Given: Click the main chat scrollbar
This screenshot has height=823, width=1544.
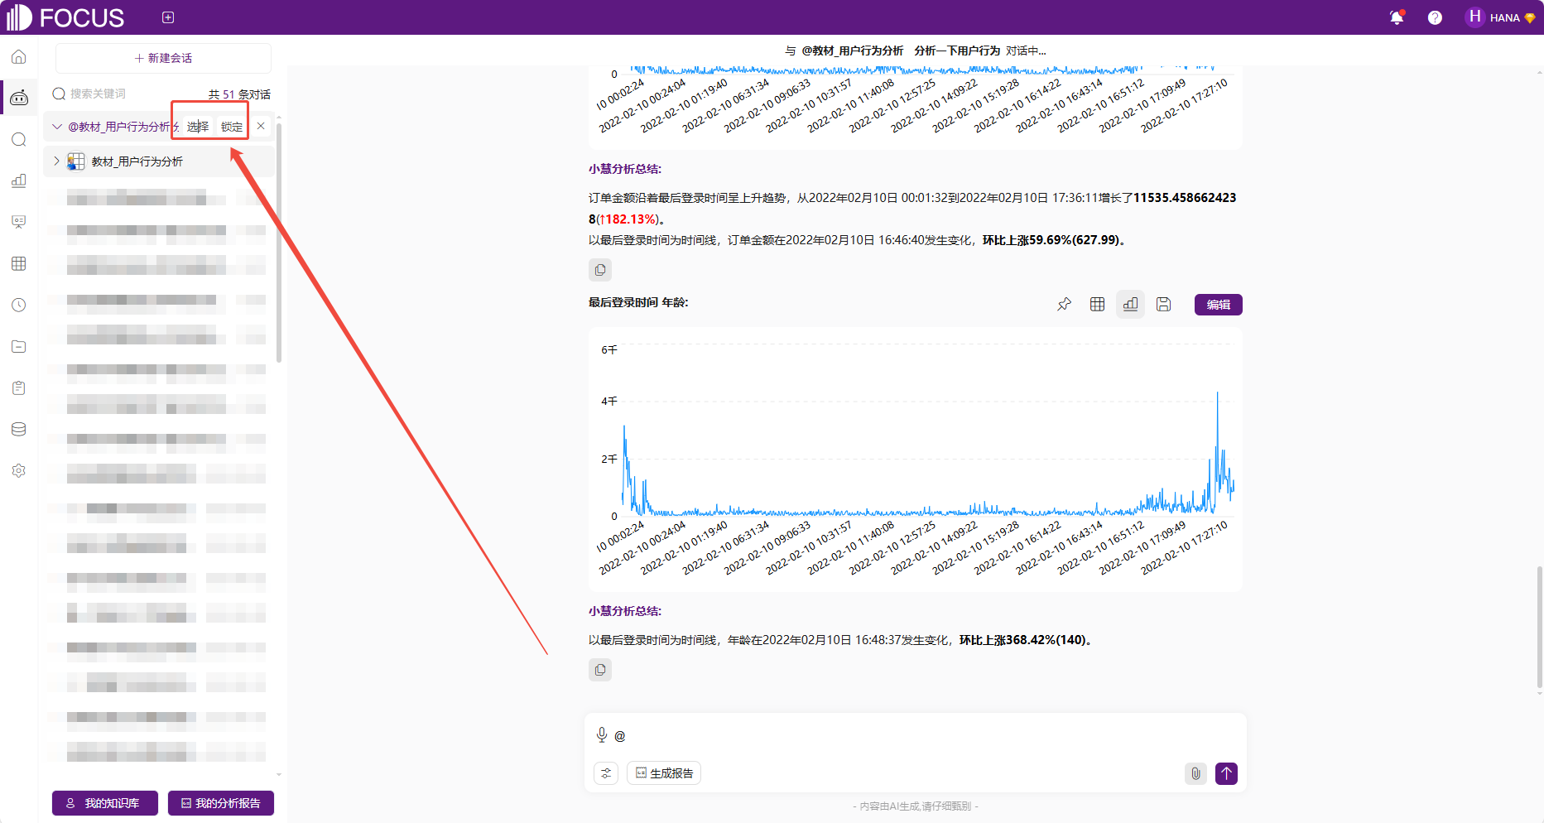Looking at the screenshot, I should coord(1539,627).
